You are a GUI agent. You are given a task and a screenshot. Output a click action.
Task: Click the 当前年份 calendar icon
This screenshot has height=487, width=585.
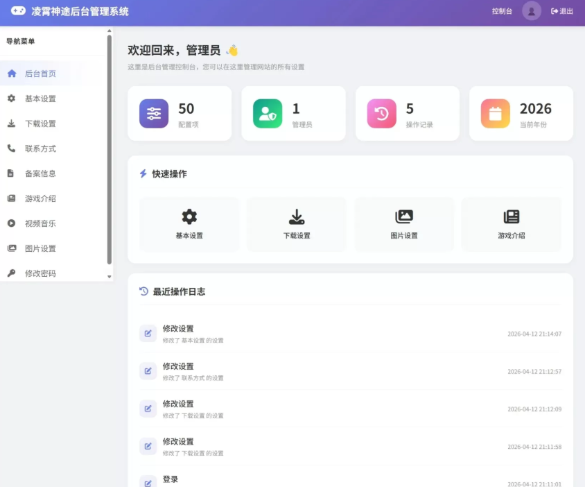(x=494, y=112)
